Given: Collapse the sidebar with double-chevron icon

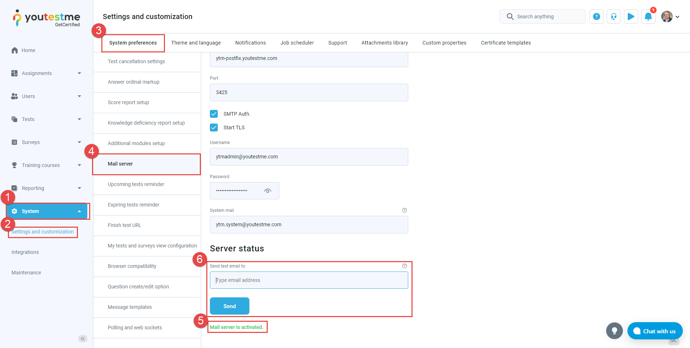Looking at the screenshot, I should tap(83, 339).
